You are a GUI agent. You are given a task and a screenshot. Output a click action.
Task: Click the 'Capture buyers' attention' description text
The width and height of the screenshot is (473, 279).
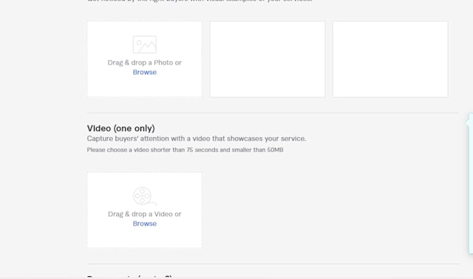[196, 138]
